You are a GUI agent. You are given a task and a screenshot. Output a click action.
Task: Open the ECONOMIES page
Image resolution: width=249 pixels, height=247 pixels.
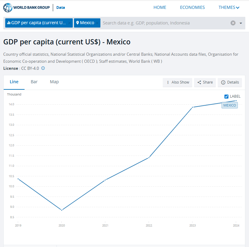pos(192,7)
